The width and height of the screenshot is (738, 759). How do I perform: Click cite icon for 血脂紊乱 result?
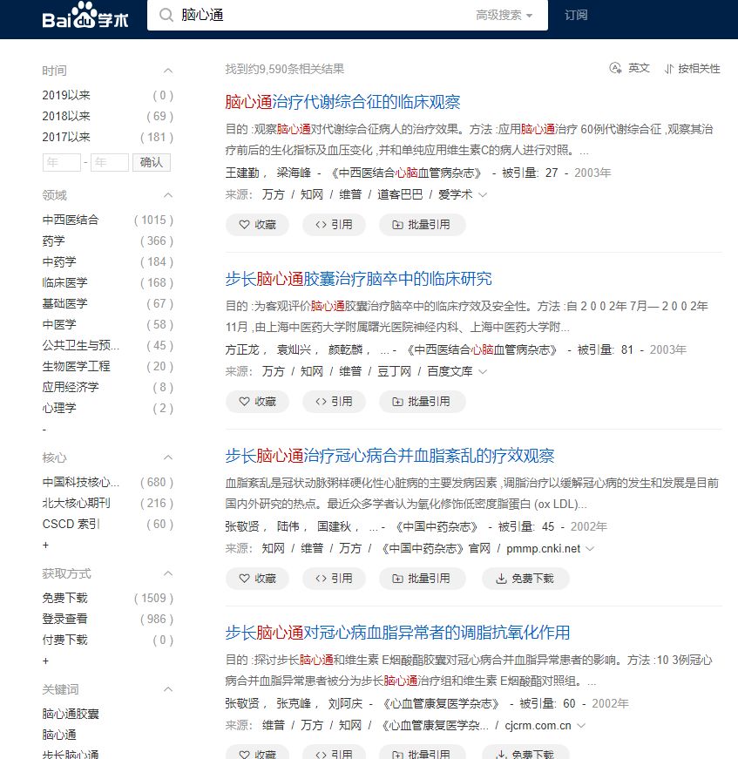coord(321,578)
